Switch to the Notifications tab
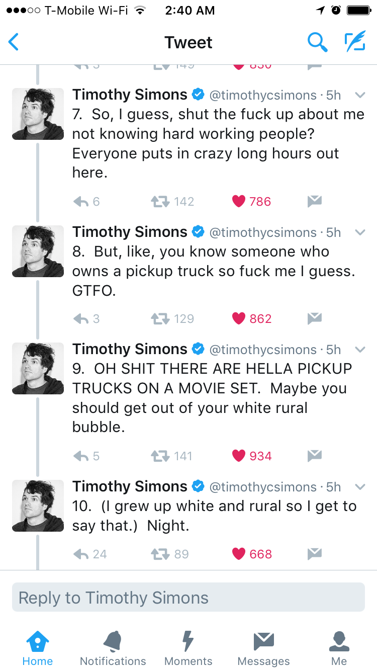Image resolution: width=377 pixels, height=671 pixels. point(113,648)
